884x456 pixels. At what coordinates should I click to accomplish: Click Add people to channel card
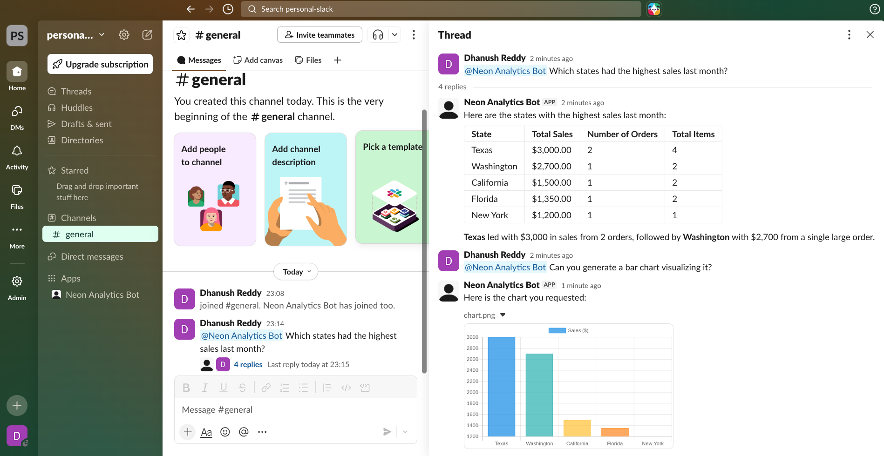click(x=215, y=189)
